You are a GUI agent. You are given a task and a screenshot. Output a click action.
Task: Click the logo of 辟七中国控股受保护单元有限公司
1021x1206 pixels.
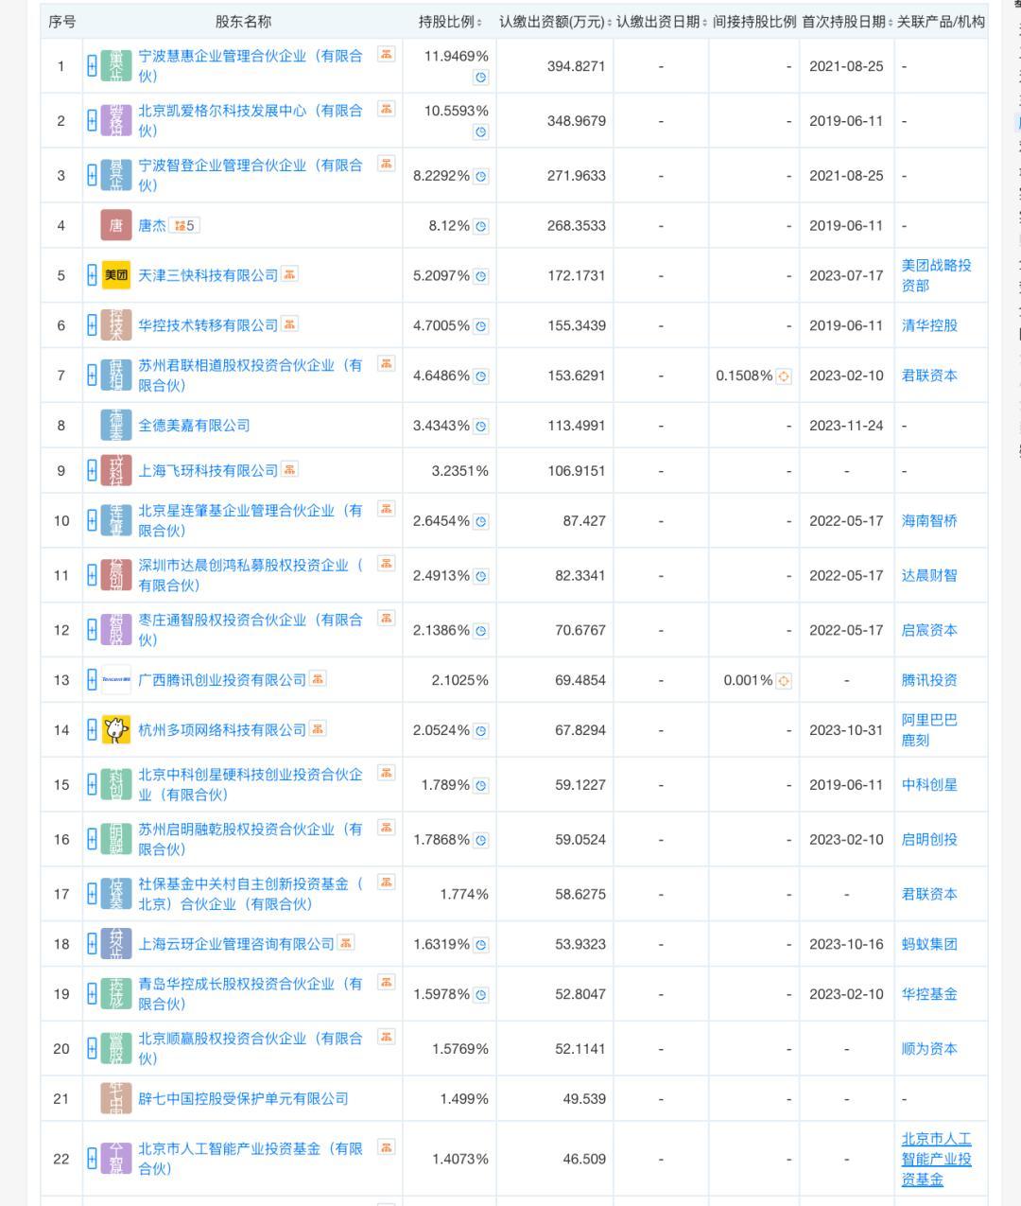(116, 1098)
